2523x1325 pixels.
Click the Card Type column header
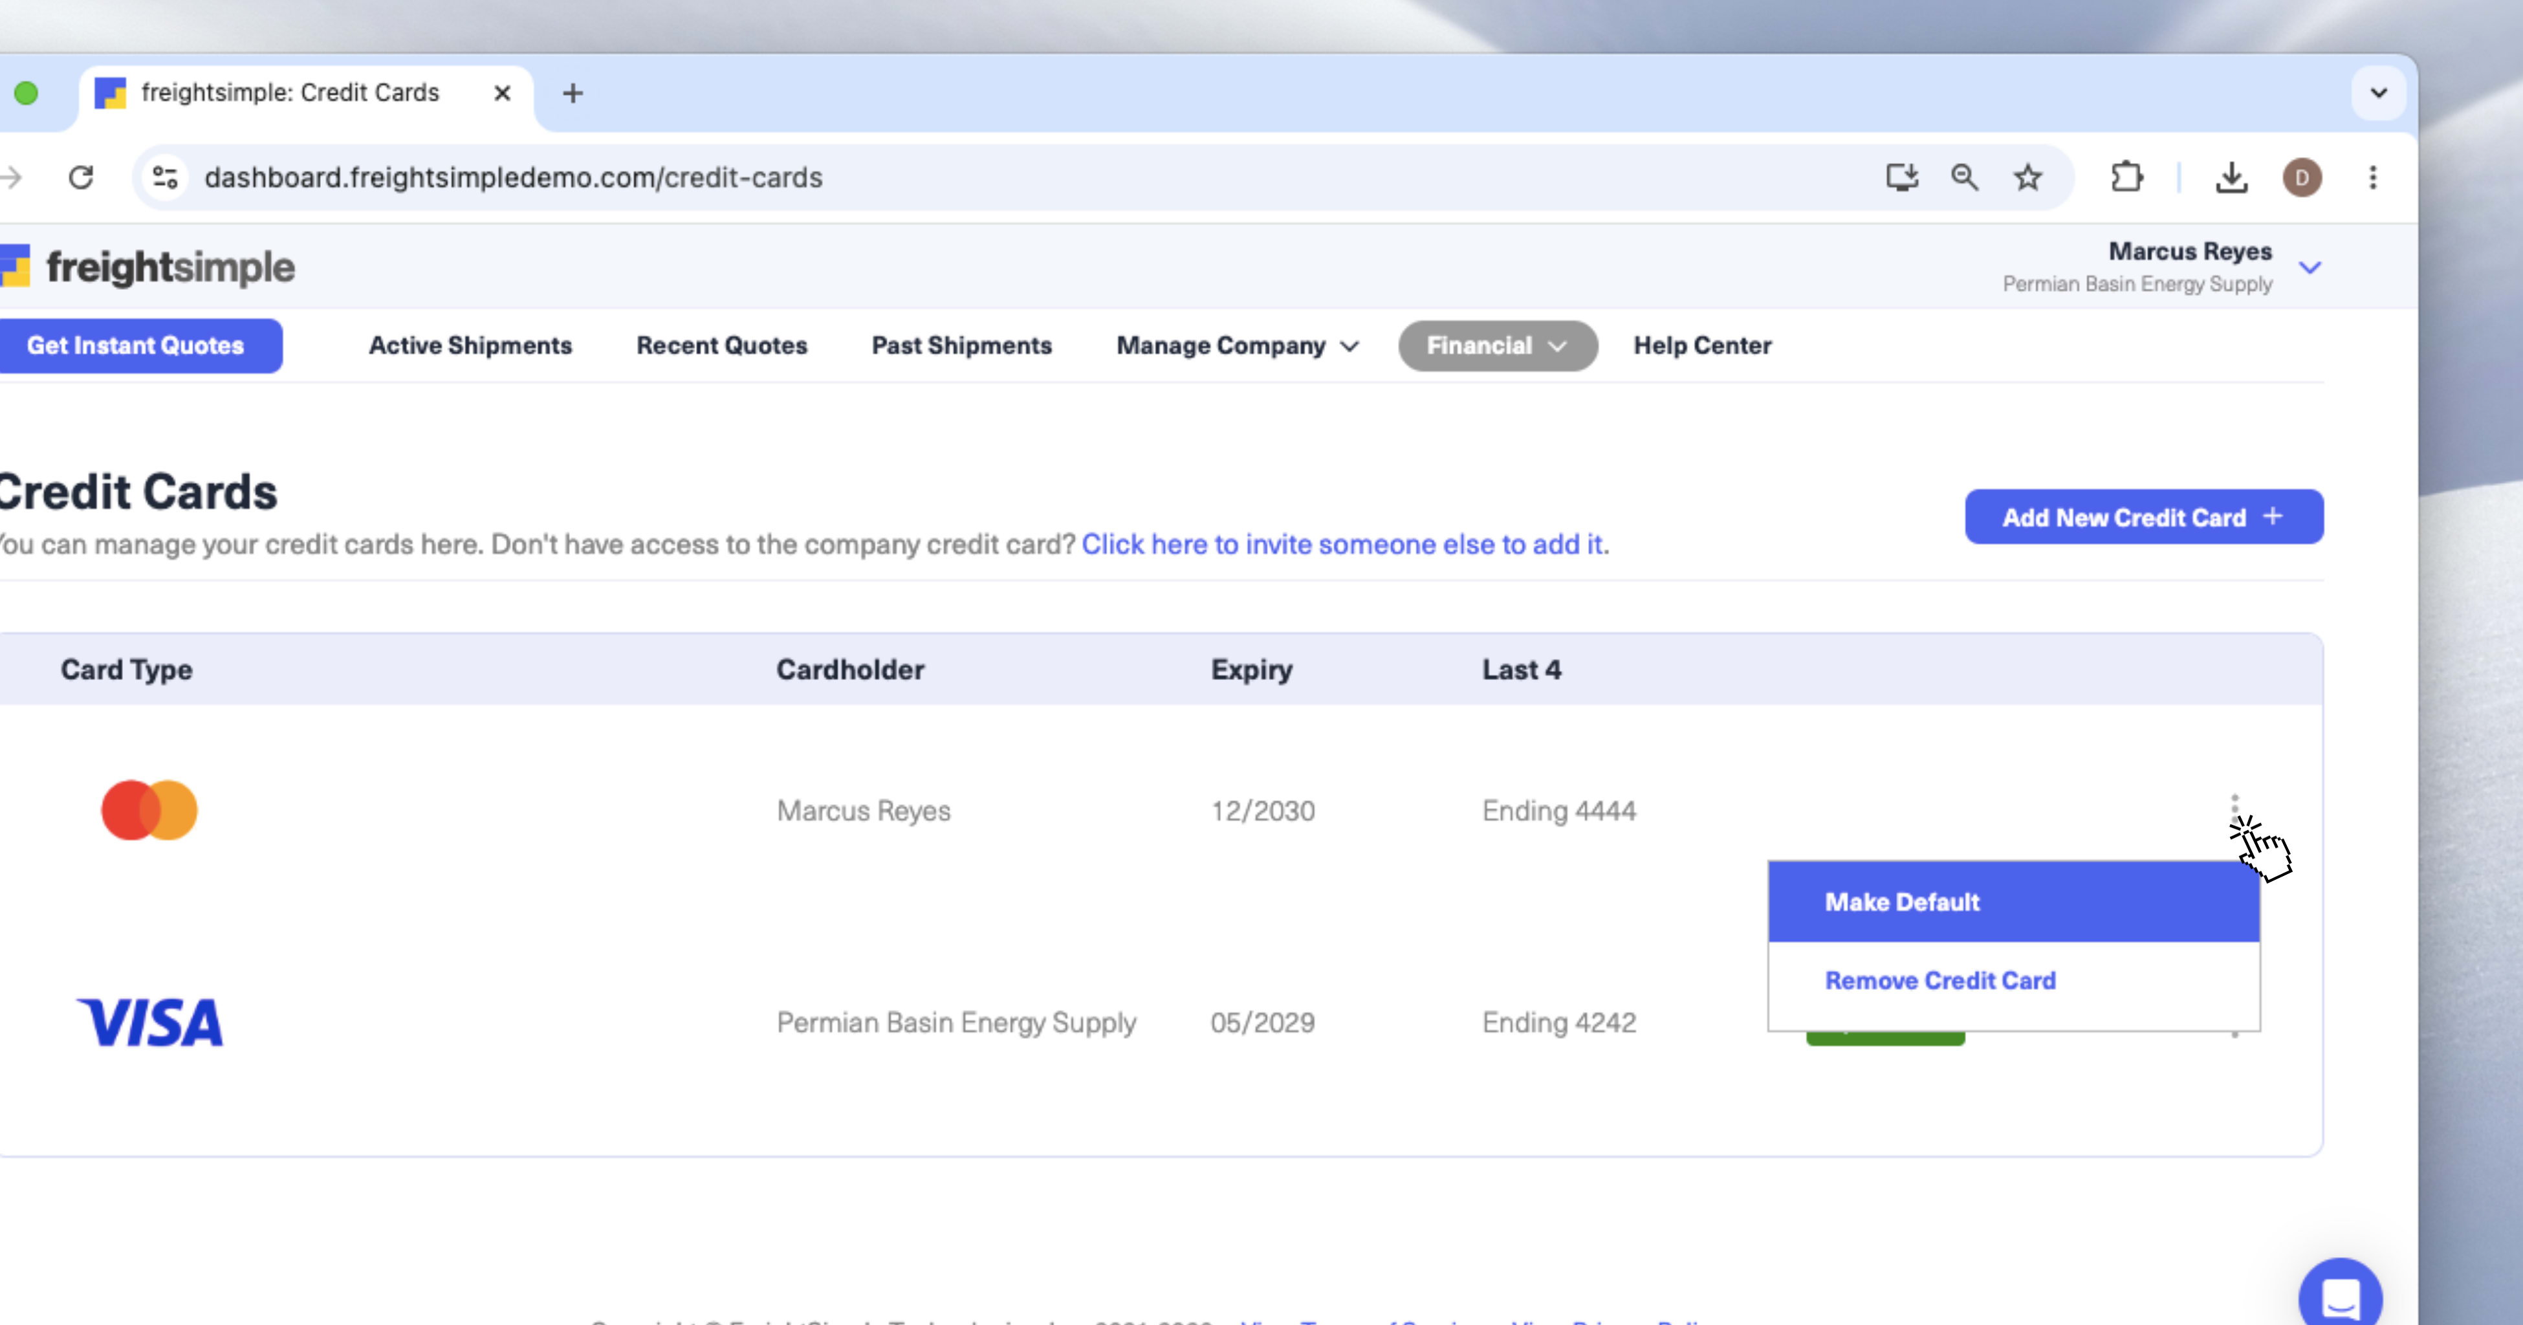[x=126, y=670]
